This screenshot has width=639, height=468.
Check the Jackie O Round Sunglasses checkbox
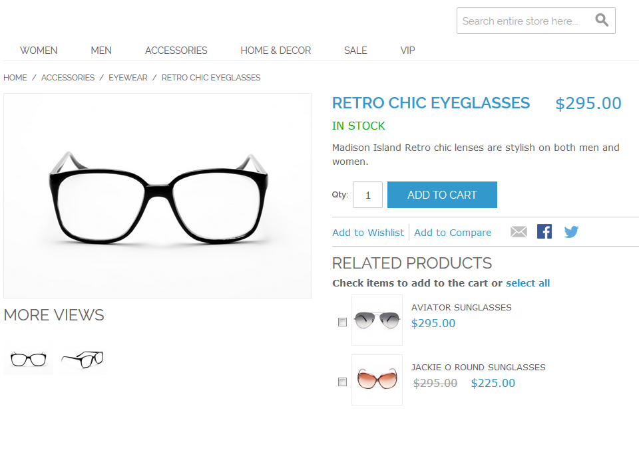click(x=342, y=382)
